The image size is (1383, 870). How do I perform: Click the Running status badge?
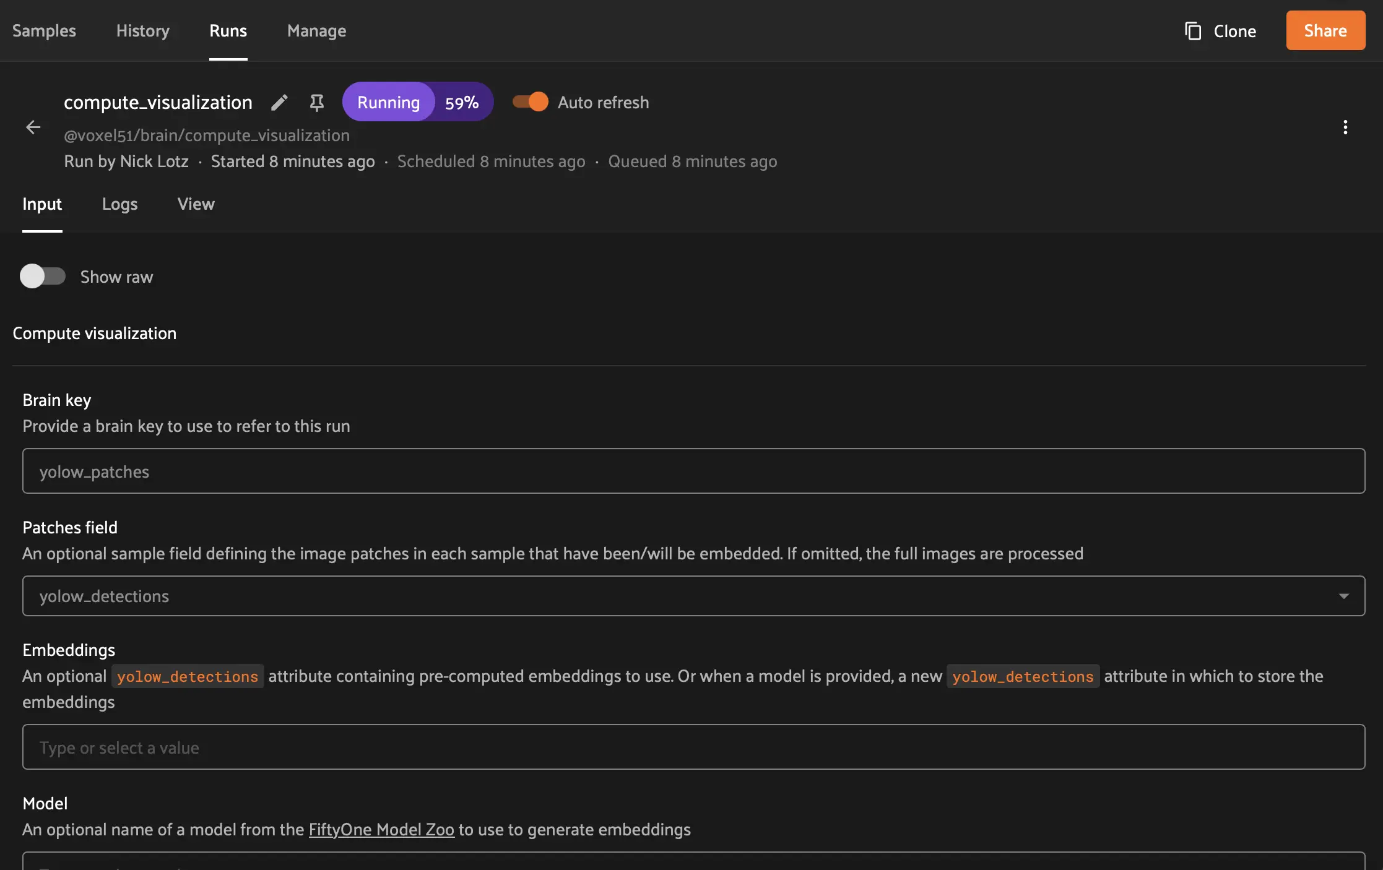point(388,102)
